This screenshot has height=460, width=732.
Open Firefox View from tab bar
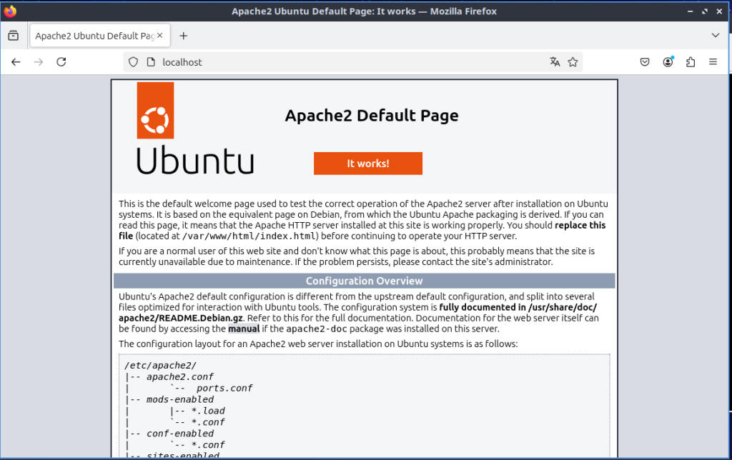13,36
